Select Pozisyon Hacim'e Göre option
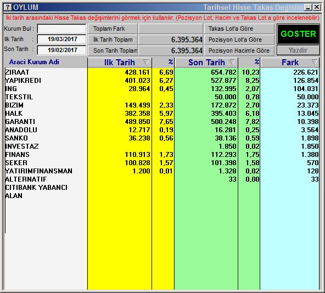 [x=239, y=50]
